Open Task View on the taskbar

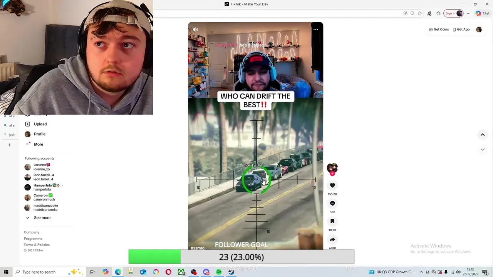pos(92,272)
